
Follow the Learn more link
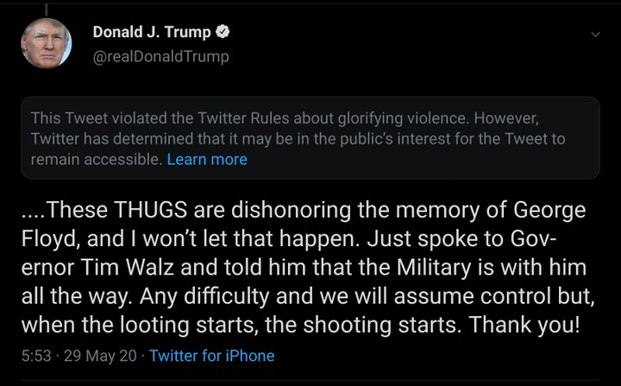tap(207, 160)
